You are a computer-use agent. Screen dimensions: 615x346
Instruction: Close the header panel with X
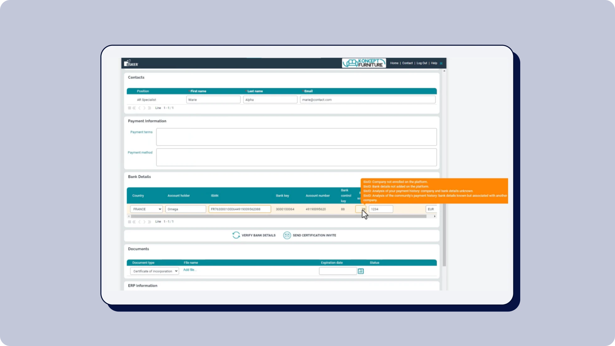(x=441, y=63)
